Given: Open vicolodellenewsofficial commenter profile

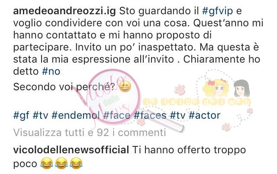Looking at the screenshot, I should click(71, 150).
